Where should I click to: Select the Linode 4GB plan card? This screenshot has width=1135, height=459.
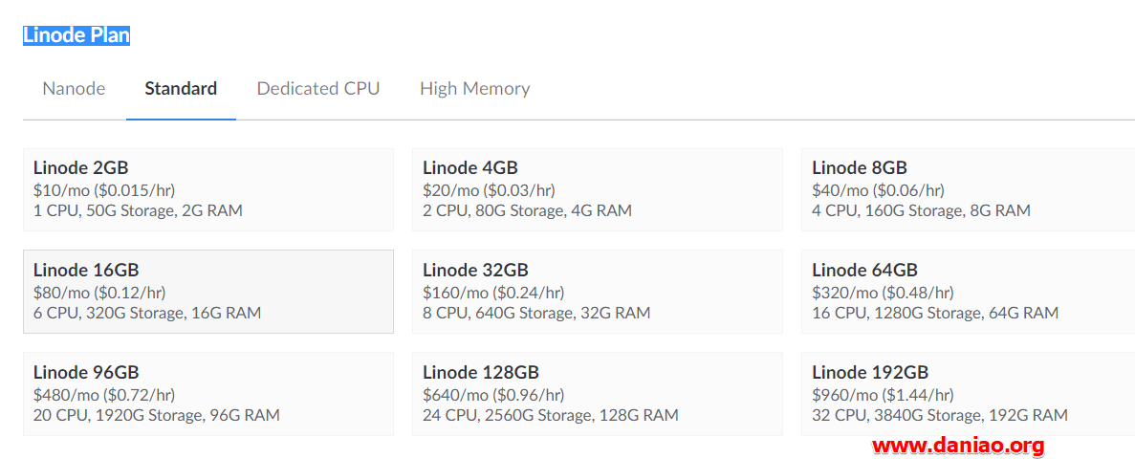click(598, 189)
